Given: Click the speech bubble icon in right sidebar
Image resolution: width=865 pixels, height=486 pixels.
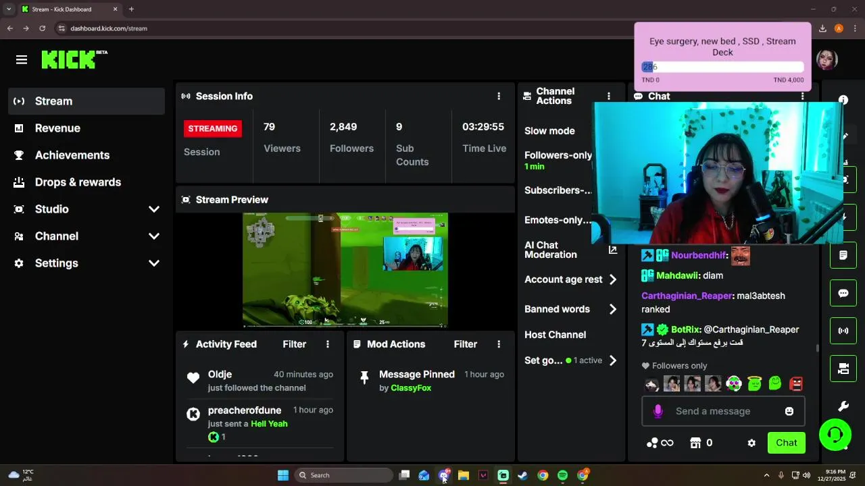Looking at the screenshot, I should (x=843, y=293).
